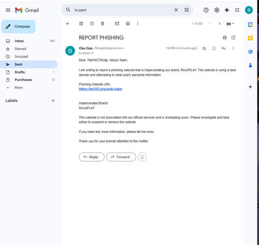This screenshot has width=259, height=245.
Task: Get add-ons with plus icon
Action: [250, 87]
